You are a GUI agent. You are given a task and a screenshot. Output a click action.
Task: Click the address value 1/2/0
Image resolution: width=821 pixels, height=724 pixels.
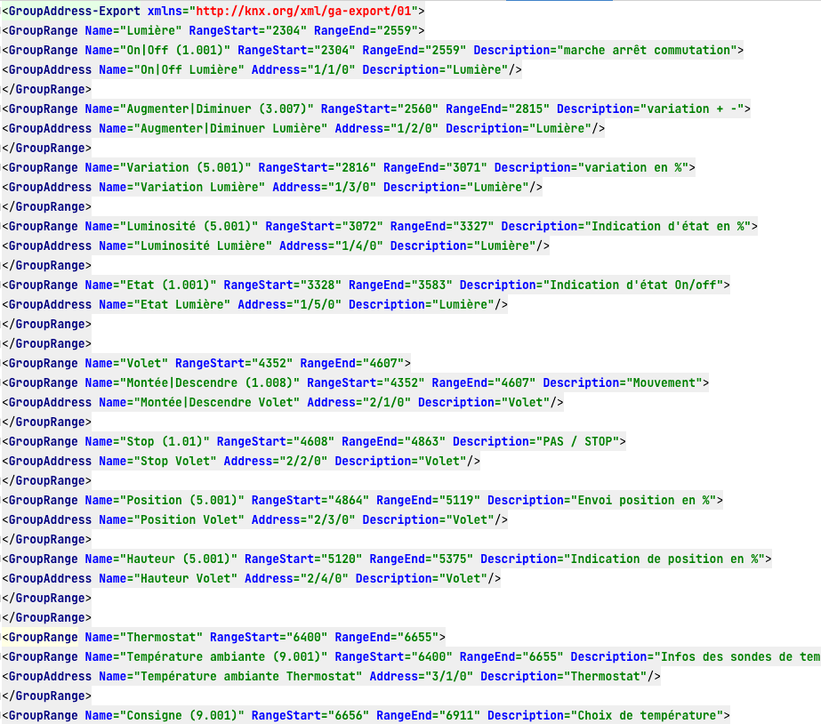click(x=411, y=128)
